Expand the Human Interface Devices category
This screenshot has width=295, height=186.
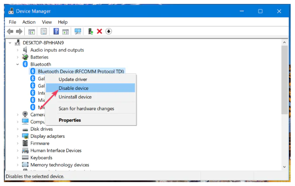[x=17, y=150]
